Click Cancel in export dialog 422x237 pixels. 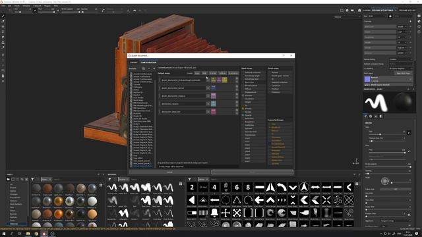pos(169,172)
